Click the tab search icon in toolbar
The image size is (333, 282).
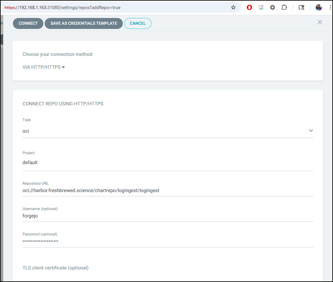click(x=301, y=7)
